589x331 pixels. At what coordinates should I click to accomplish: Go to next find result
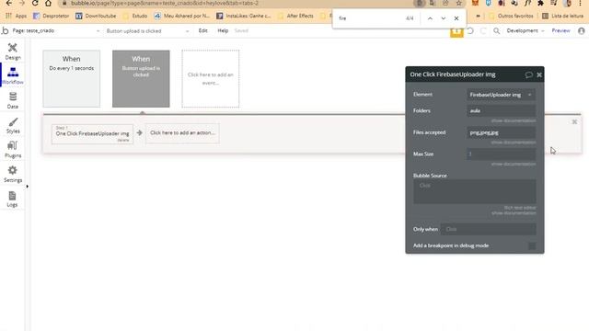coord(444,18)
